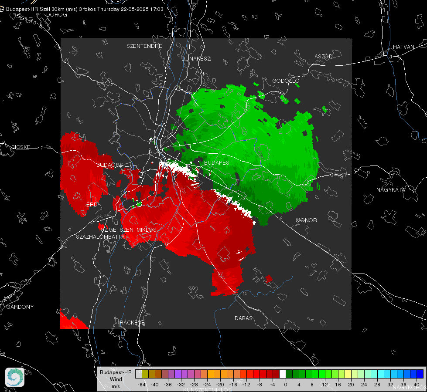Select the Wind legend label

[116, 379]
